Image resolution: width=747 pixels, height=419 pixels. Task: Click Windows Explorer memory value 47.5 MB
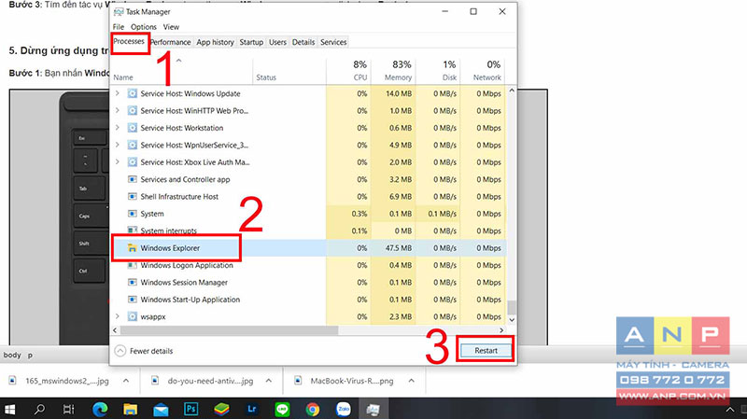(401, 248)
